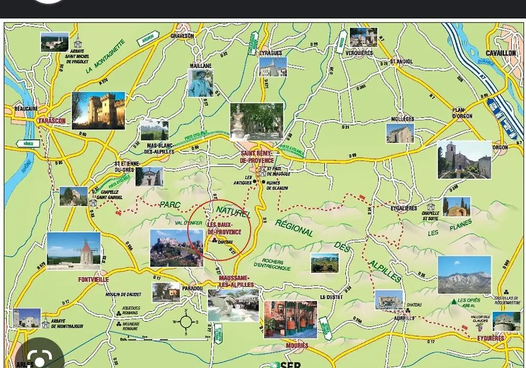Screen dimensions: 526x368
Task: Click the monument icon at St Paul de Mausole
Action: click(263, 172)
